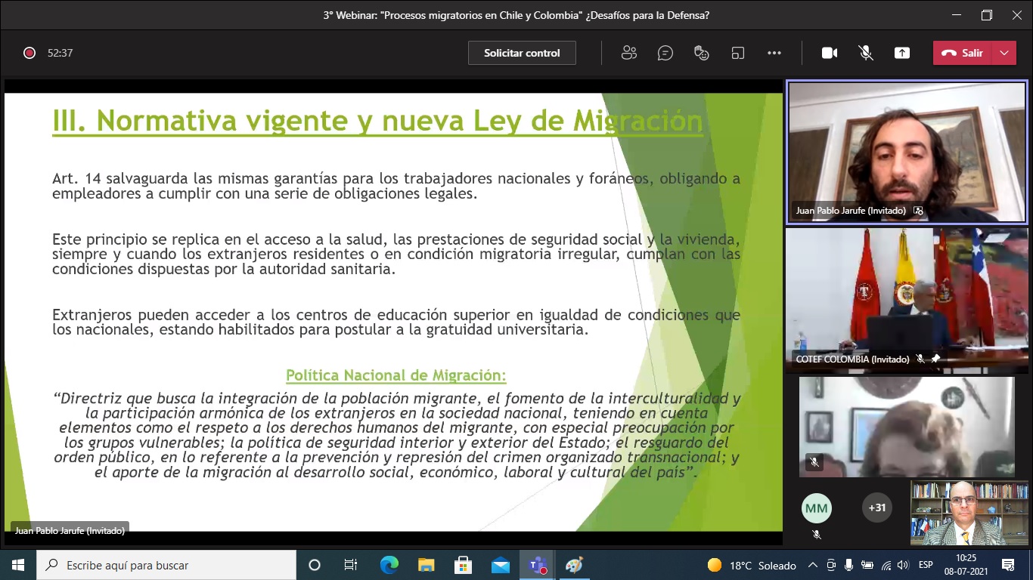
Task: Click the Solicitar control button
Action: pyautogui.click(x=522, y=53)
